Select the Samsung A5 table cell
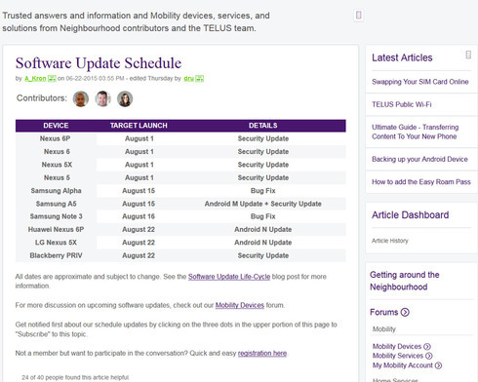The height and width of the screenshot is (382, 478). pos(56,204)
